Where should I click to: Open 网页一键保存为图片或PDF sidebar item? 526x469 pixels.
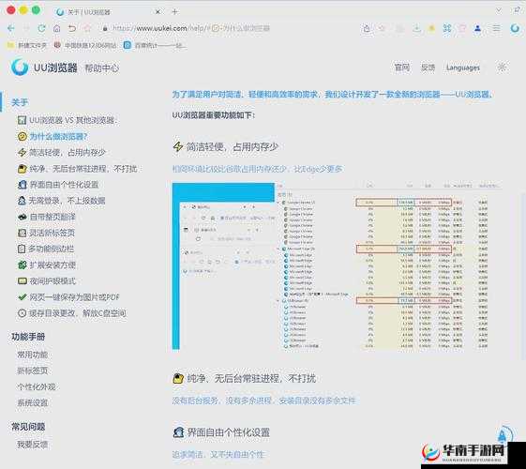pos(68,297)
